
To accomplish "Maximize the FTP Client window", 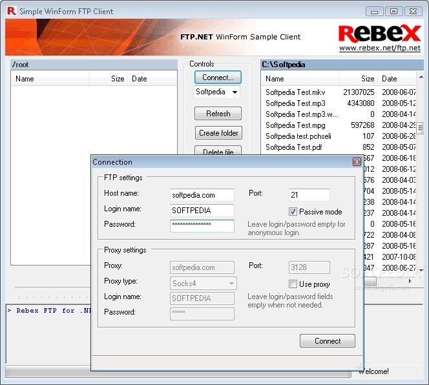I will pyautogui.click(x=393, y=11).
